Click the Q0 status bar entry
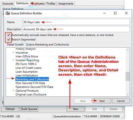 coord(18,116)
